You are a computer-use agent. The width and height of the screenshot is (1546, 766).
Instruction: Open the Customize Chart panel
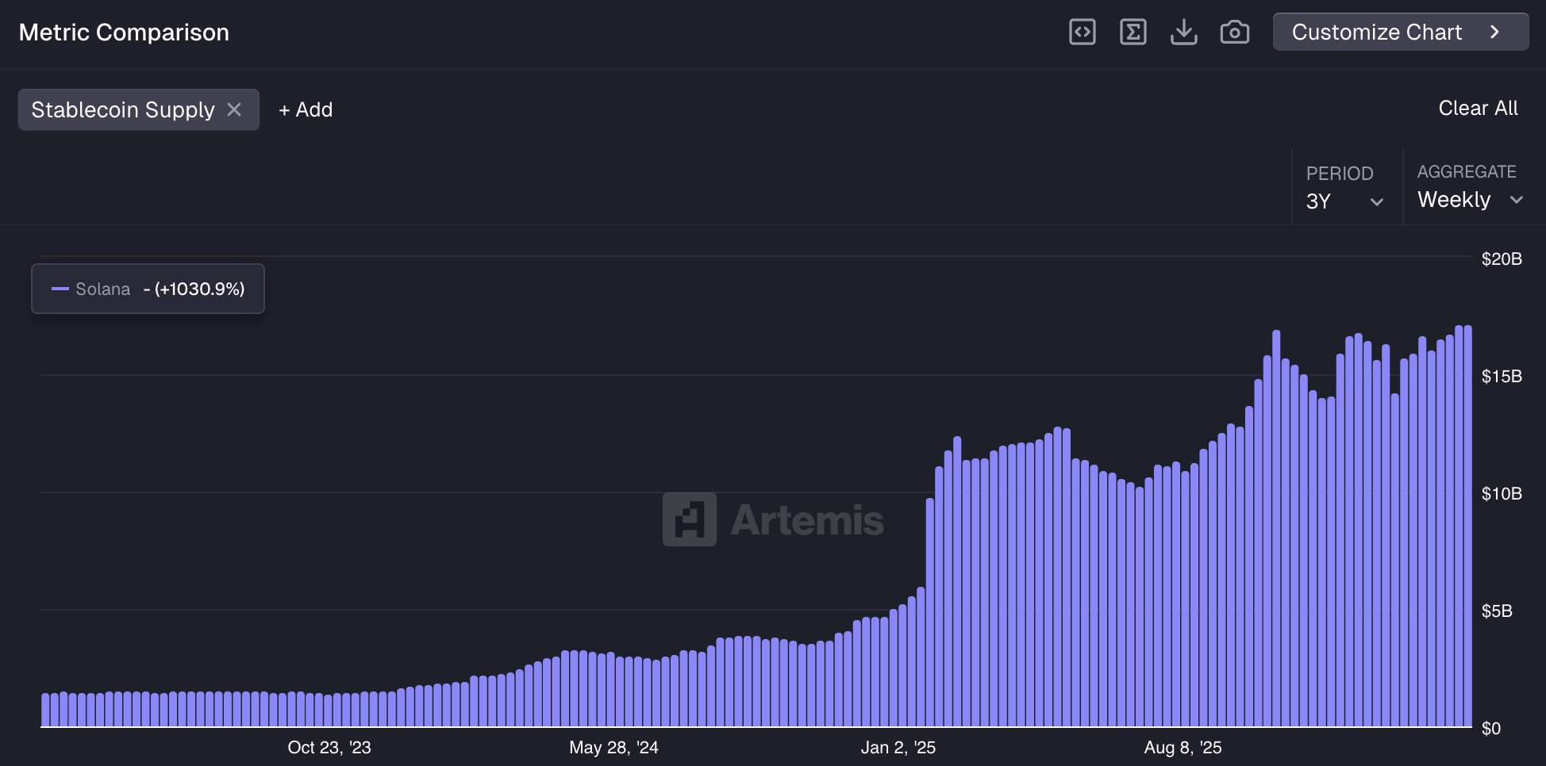pyautogui.click(x=1401, y=32)
